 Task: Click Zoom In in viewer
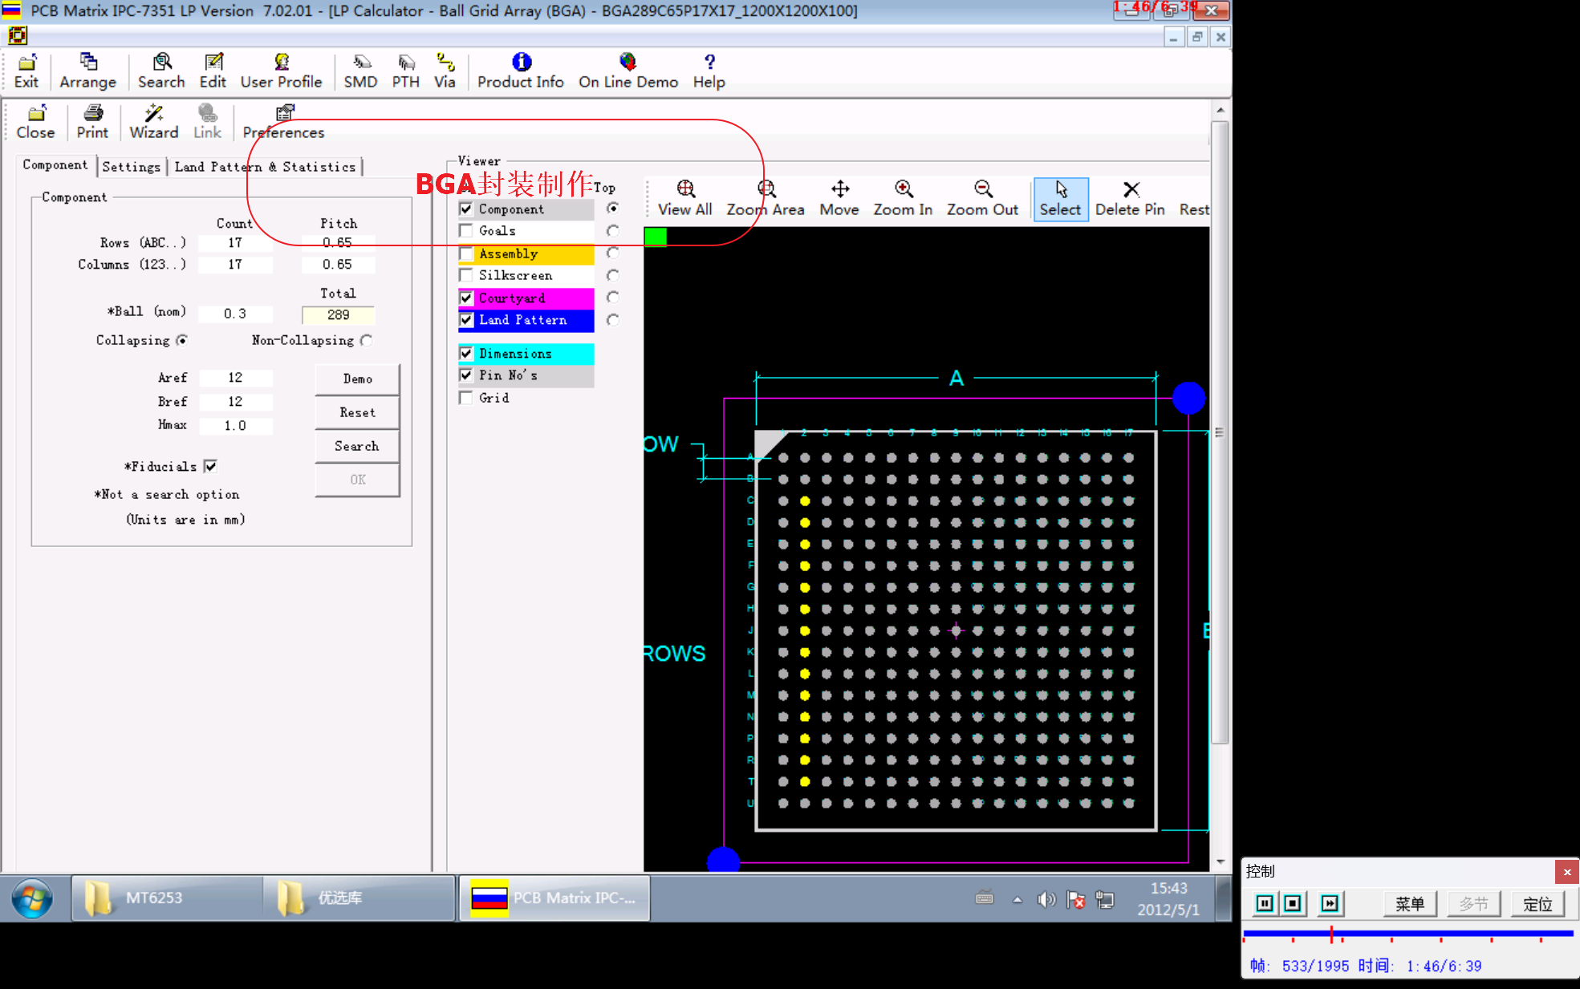point(903,198)
